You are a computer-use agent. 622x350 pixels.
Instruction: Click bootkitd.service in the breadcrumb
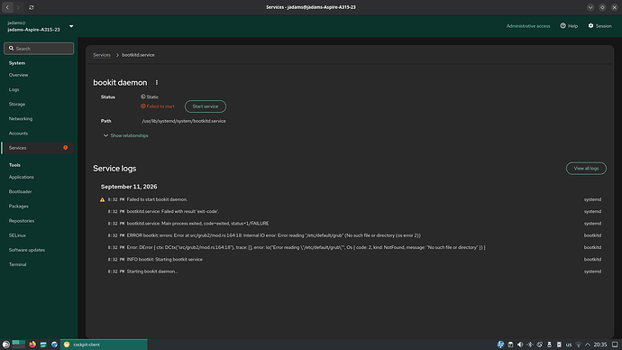click(138, 55)
